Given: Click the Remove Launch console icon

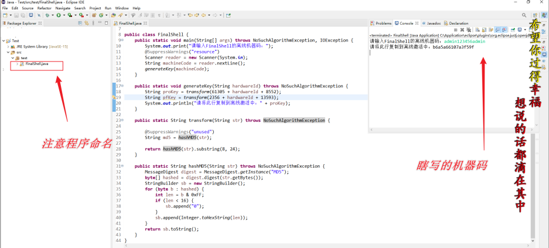Looking at the screenshot, I should tap(462, 29).
